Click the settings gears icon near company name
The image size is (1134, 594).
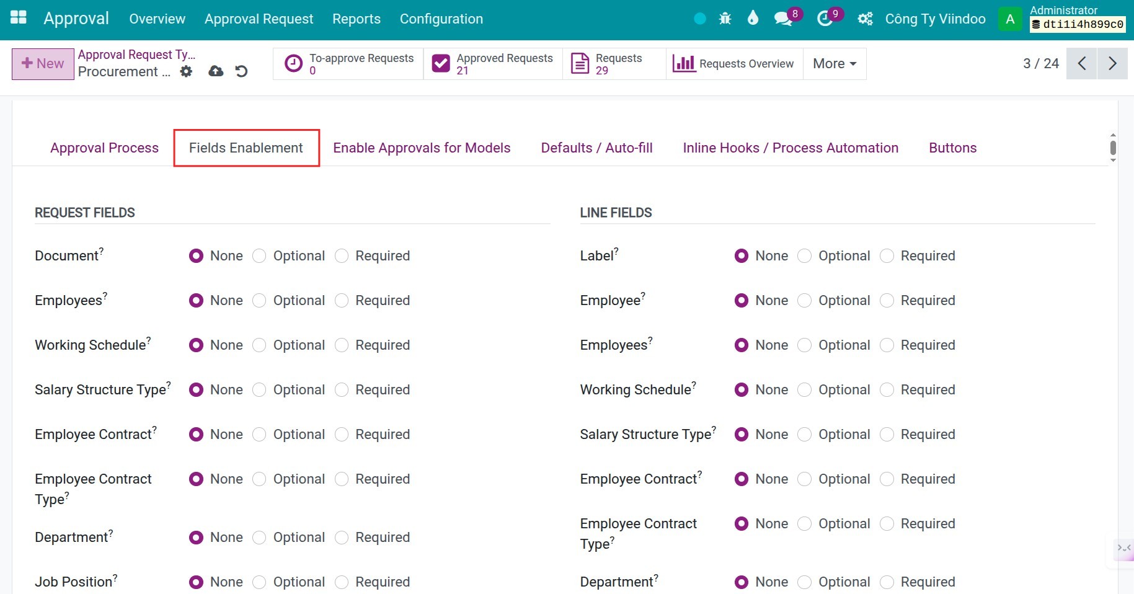click(864, 19)
